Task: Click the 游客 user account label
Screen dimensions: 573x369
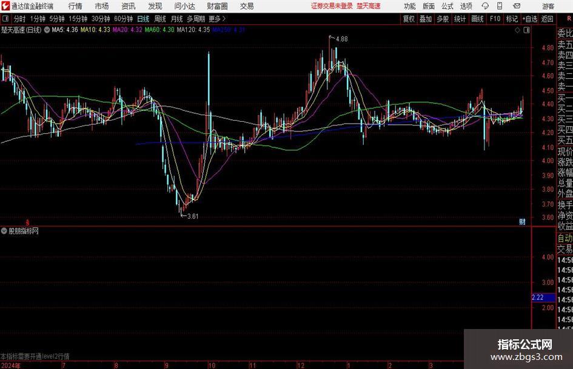Action: tap(548, 6)
